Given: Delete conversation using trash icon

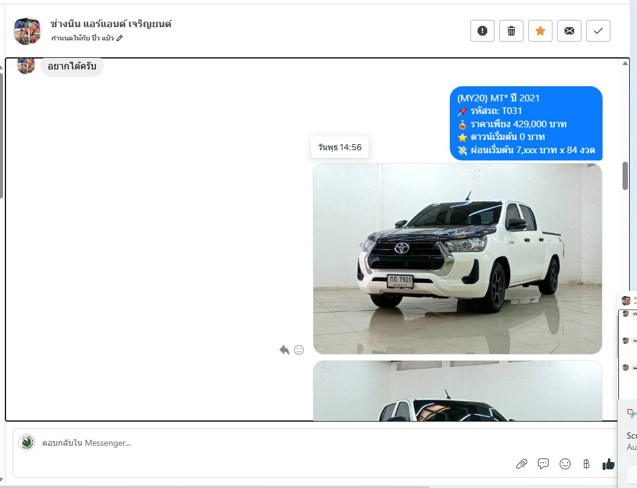Looking at the screenshot, I should 511,31.
